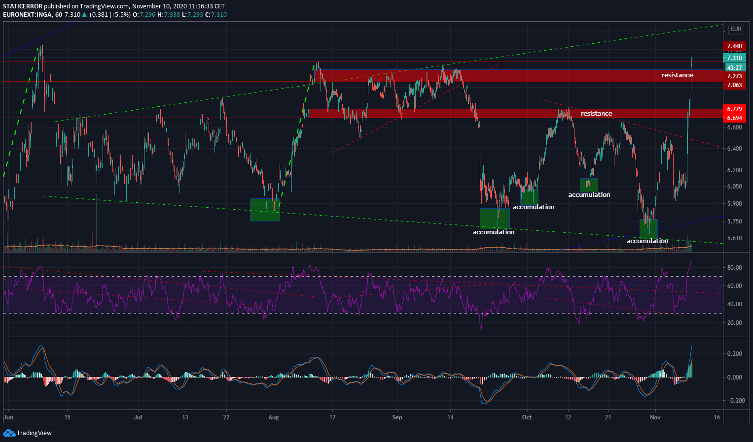
Task: Click the 6.200 price axis value
Action: pos(734,170)
